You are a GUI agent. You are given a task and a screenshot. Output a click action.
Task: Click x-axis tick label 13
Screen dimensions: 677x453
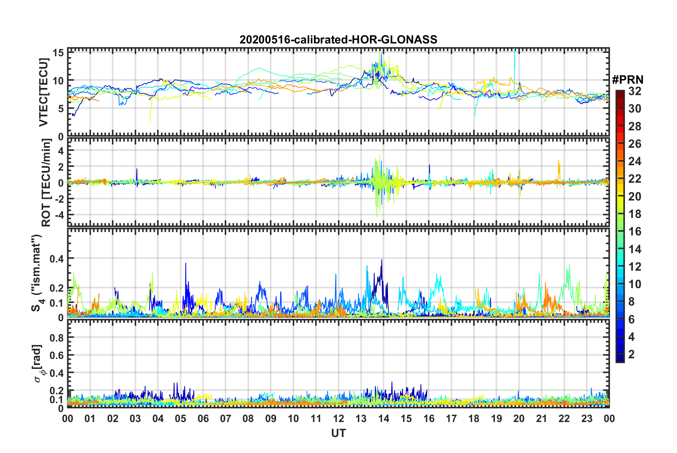pyautogui.click(x=361, y=419)
